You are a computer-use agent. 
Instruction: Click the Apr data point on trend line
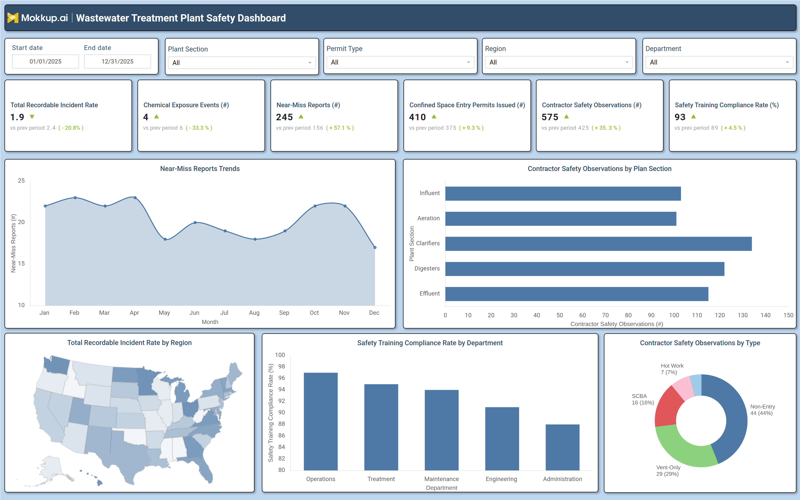click(135, 198)
